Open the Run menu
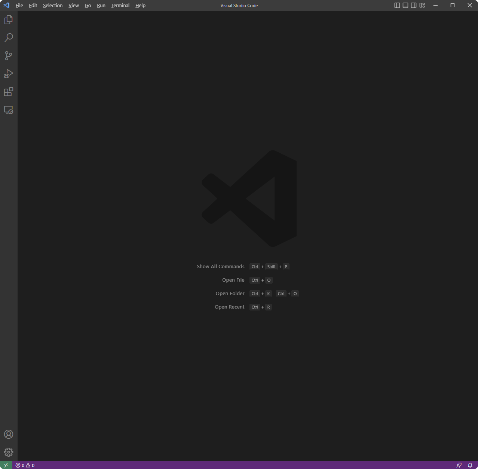 point(101,5)
